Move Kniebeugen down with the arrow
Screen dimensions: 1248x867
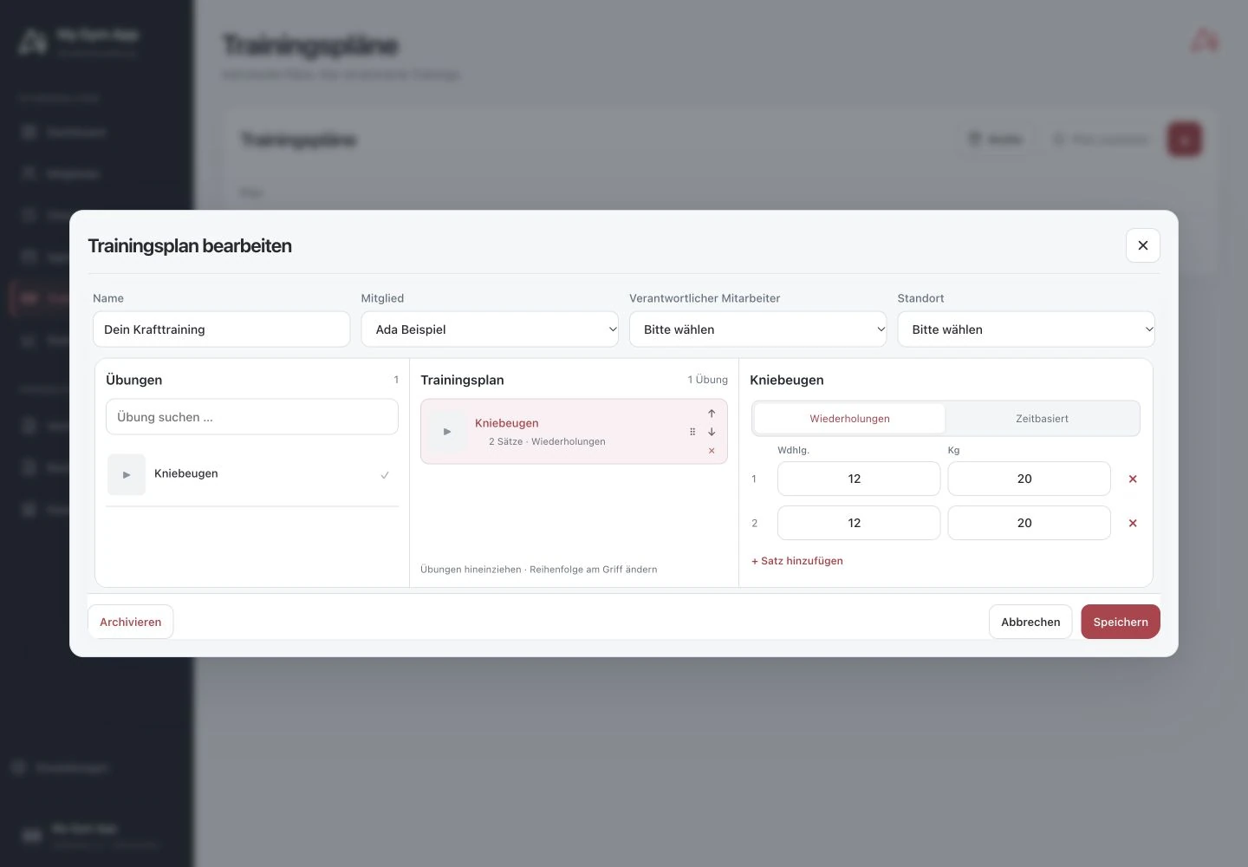pyautogui.click(x=712, y=432)
